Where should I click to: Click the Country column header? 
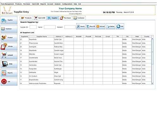coord(147,37)
